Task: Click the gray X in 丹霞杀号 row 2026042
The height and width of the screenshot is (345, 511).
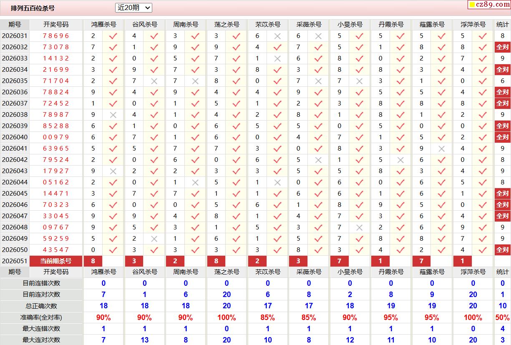Action: pos(400,160)
